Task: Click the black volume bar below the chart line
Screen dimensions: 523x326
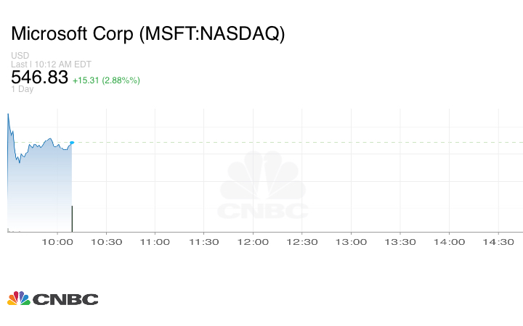Action: point(72,218)
